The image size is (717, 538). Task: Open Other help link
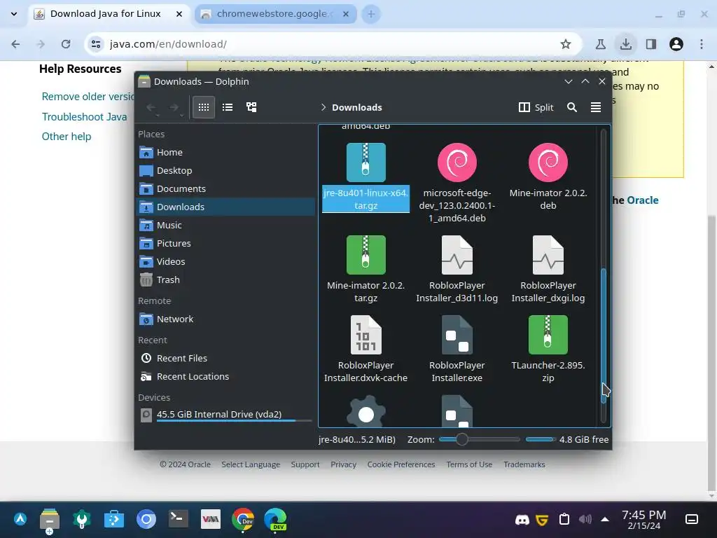(67, 137)
